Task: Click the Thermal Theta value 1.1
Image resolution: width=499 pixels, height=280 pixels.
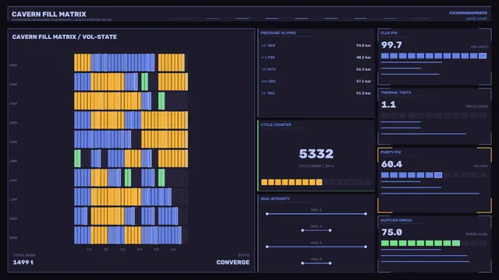Action: (388, 104)
